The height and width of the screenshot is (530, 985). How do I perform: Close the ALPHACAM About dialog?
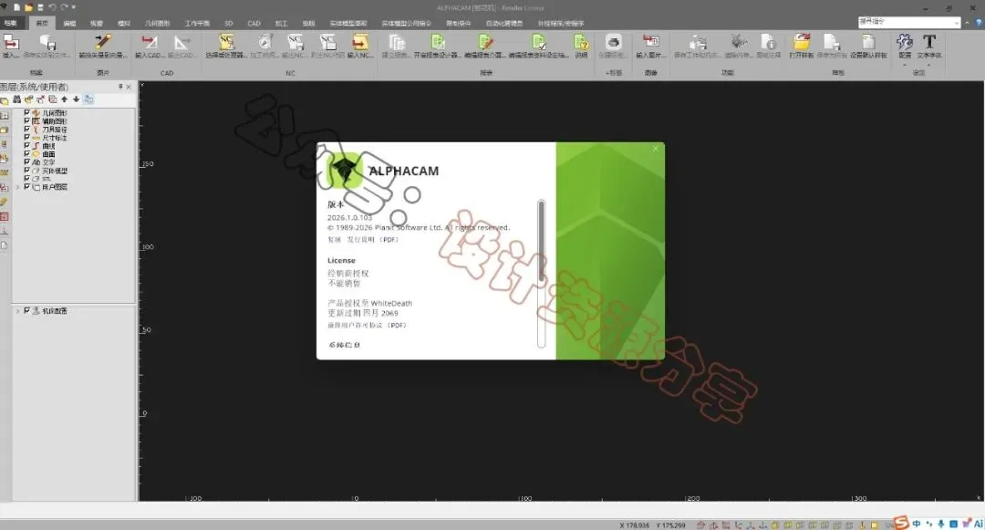[x=655, y=149]
